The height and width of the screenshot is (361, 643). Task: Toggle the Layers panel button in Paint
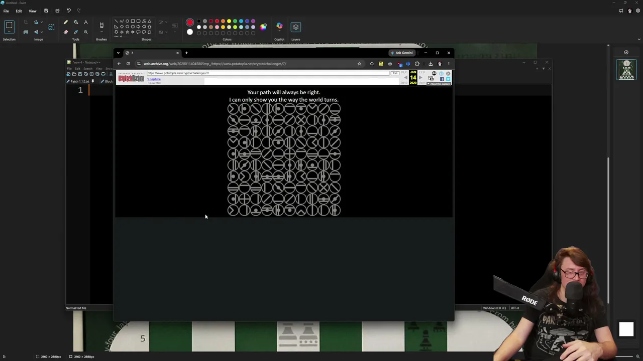click(x=295, y=27)
